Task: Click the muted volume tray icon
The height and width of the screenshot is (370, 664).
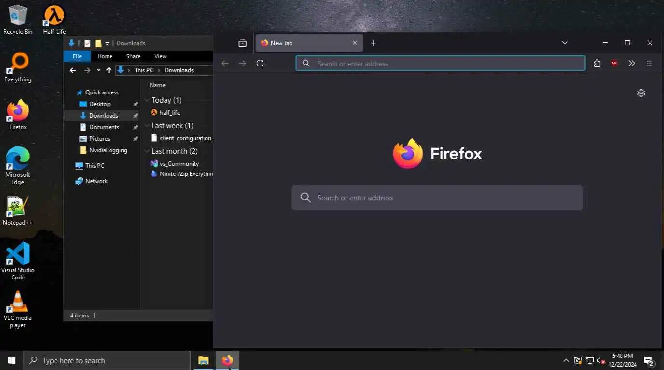Action: tap(601, 360)
